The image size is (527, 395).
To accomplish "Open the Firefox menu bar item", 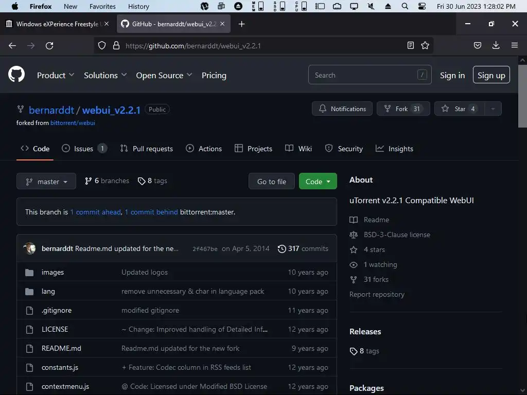I will (41, 6).
